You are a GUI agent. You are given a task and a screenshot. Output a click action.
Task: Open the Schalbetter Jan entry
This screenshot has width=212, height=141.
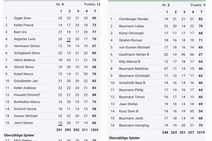coord(52,81)
